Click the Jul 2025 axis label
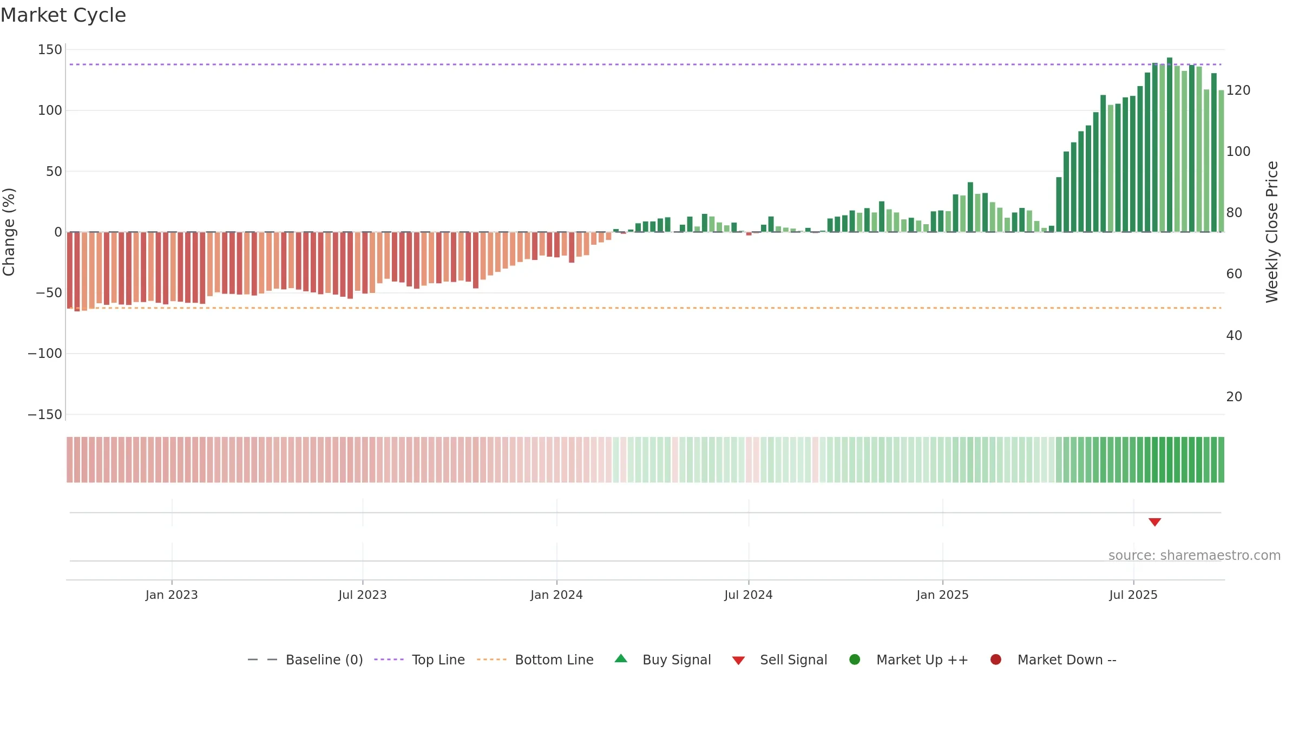The width and height of the screenshot is (1299, 731). (x=1133, y=595)
